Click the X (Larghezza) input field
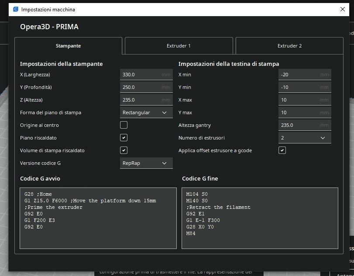 point(141,75)
